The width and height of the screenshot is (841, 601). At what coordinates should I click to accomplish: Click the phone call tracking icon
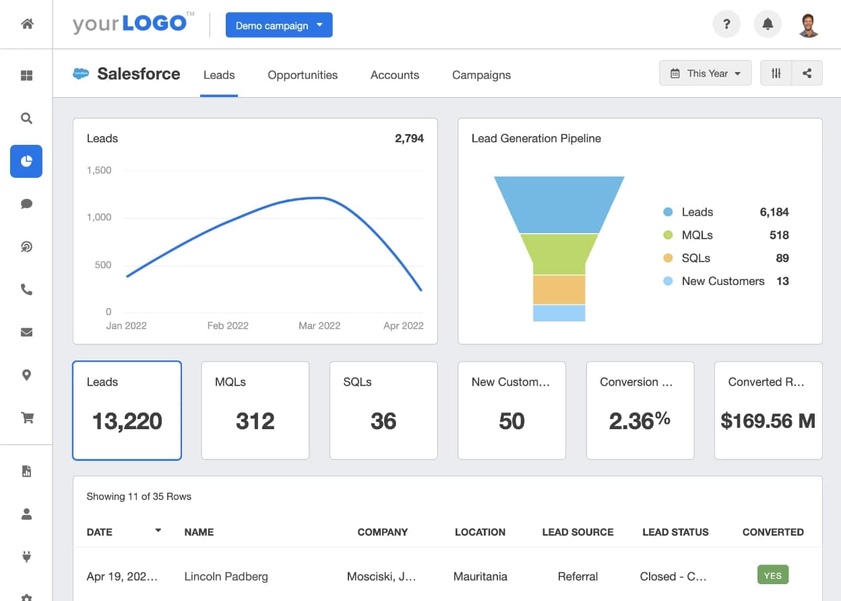click(27, 290)
